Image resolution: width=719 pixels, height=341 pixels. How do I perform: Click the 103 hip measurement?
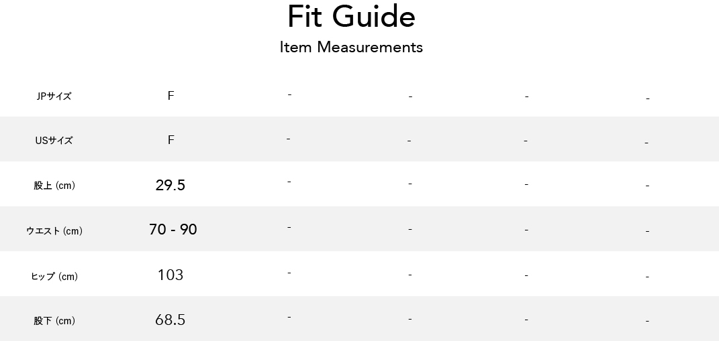(171, 275)
